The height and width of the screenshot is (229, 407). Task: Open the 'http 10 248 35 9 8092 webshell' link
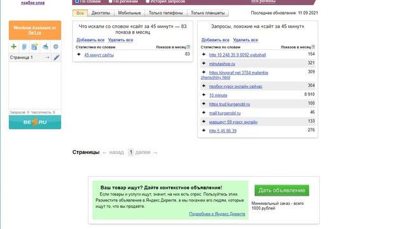click(x=237, y=55)
